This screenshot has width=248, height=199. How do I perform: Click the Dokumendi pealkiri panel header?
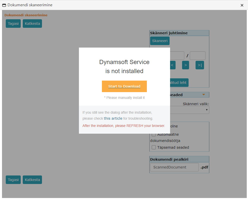point(179,159)
